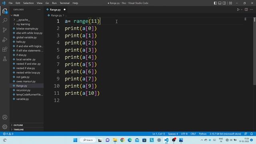256x144 pixels.
Task: Customize layout icon in title bar
Action: pyautogui.click(x=230, y=3)
